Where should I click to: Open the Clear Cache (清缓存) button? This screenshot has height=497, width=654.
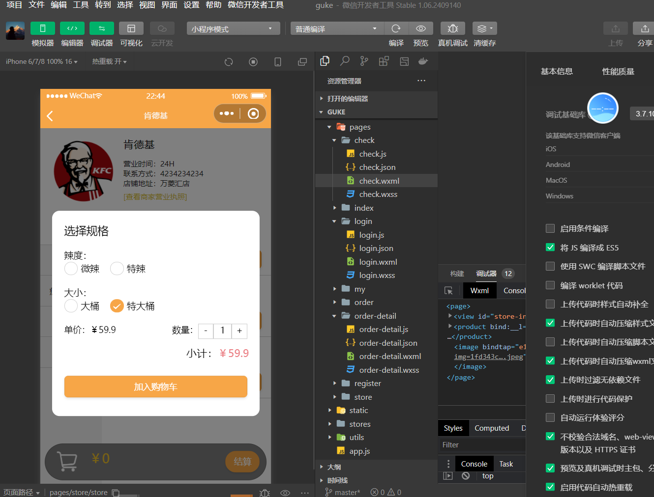point(485,28)
